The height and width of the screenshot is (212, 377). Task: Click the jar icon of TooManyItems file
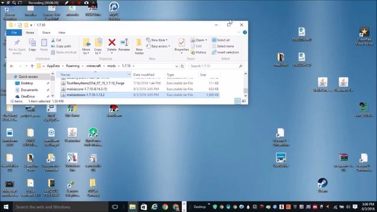(x=63, y=83)
